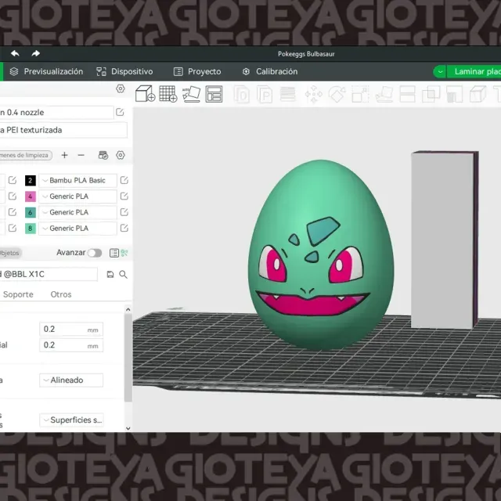
Task: Open the Soporte settings tab
Action: 18,294
